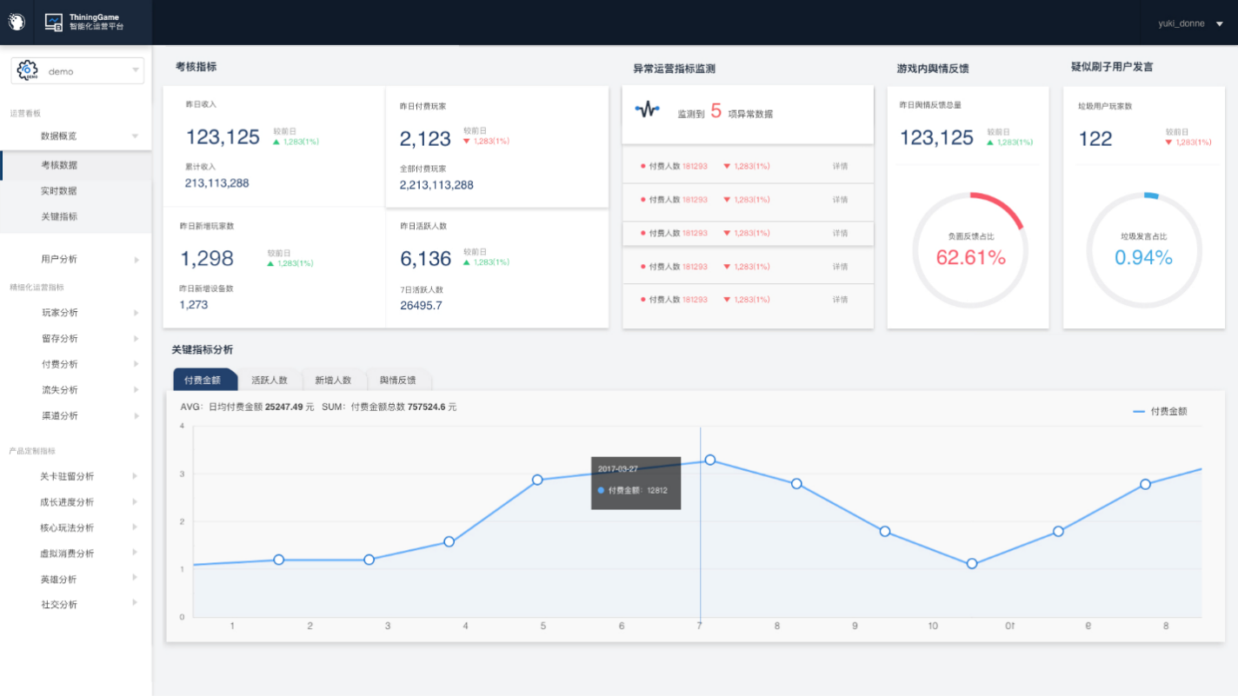
Task: Select 考核数据 in the sidebar
Action: pos(76,165)
